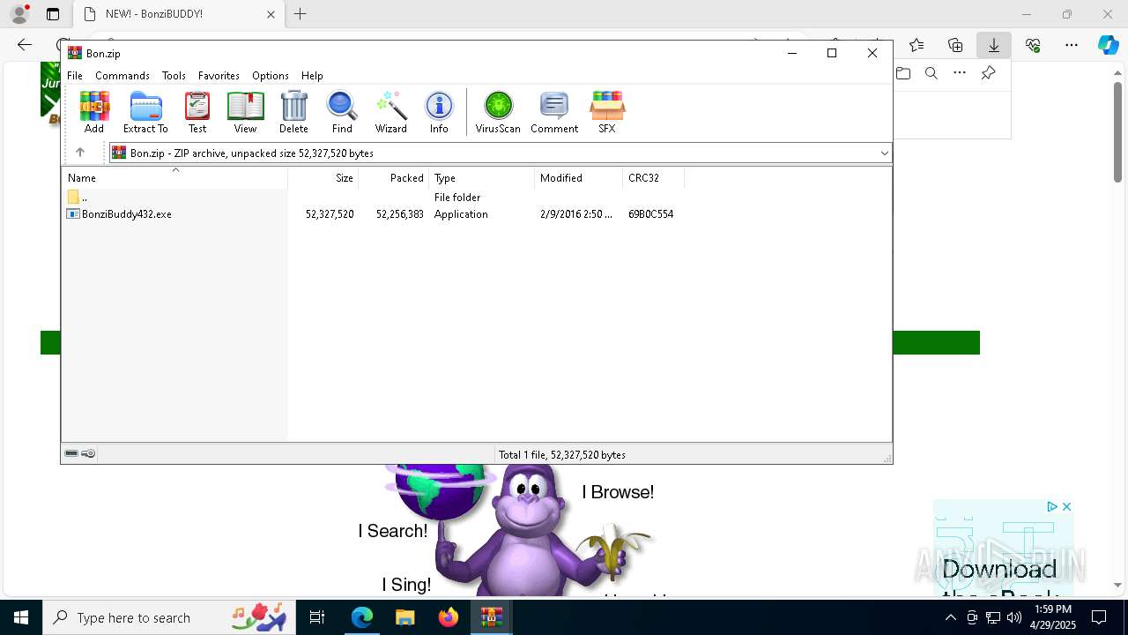
Task: Click the Extract To toolbar icon
Action: tap(145, 112)
